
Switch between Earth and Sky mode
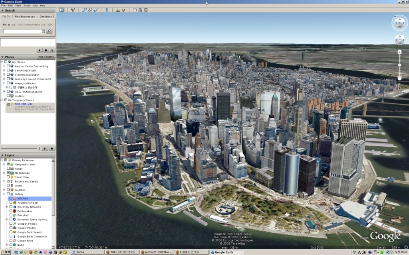click(124, 10)
